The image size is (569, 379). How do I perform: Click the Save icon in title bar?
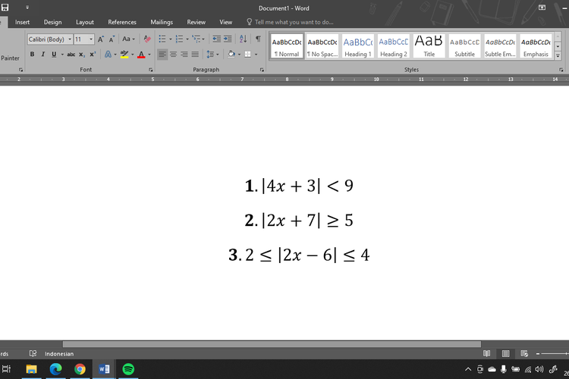point(6,8)
